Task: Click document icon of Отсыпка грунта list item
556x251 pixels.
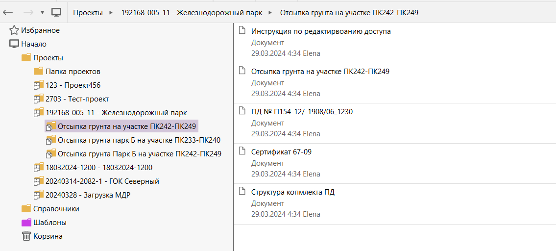Action: point(242,70)
